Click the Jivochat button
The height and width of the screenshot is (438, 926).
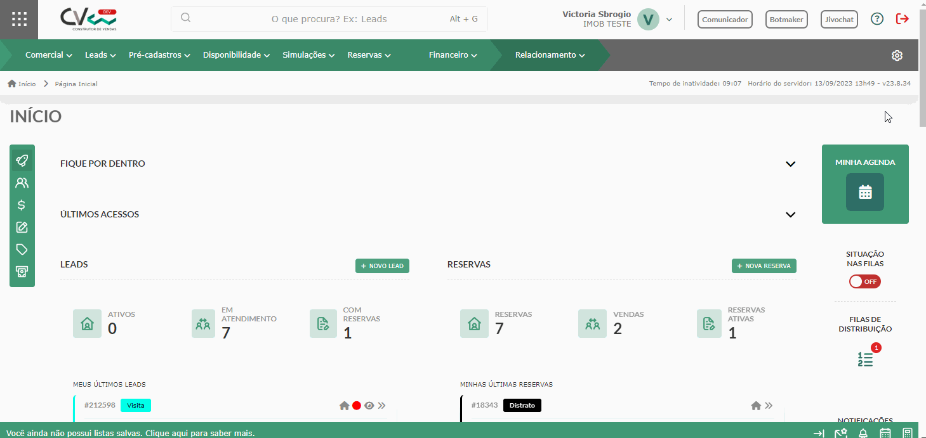click(x=839, y=20)
